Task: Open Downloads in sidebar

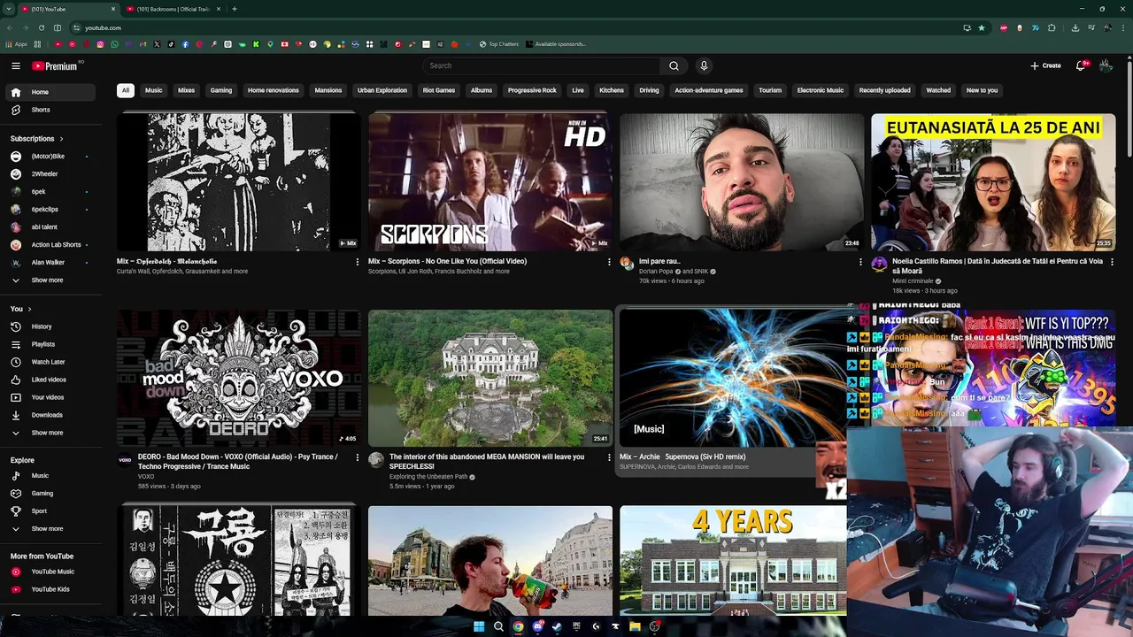Action: [x=51, y=415]
